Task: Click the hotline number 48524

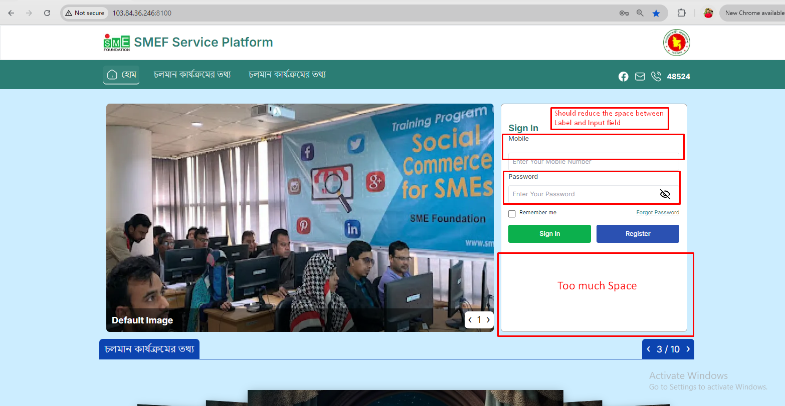Action: pyautogui.click(x=679, y=77)
